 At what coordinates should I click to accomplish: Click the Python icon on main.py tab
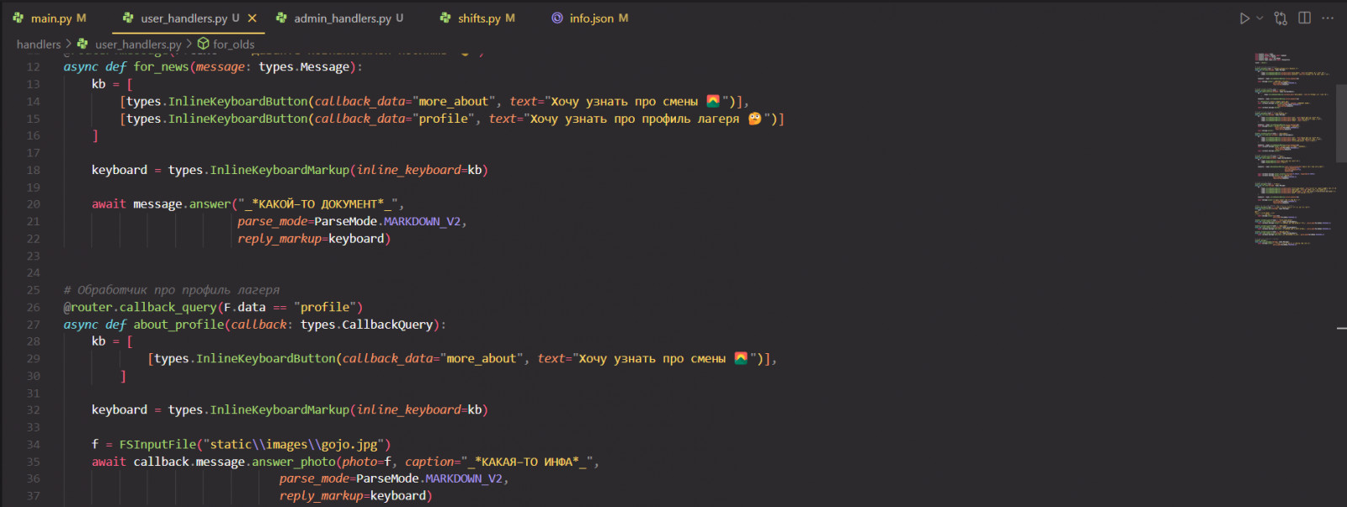pyautogui.click(x=18, y=18)
